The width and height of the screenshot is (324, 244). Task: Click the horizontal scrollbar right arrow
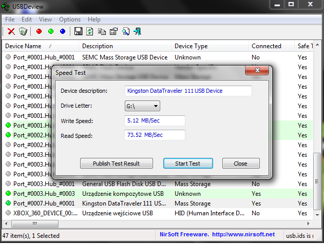tap(309, 223)
